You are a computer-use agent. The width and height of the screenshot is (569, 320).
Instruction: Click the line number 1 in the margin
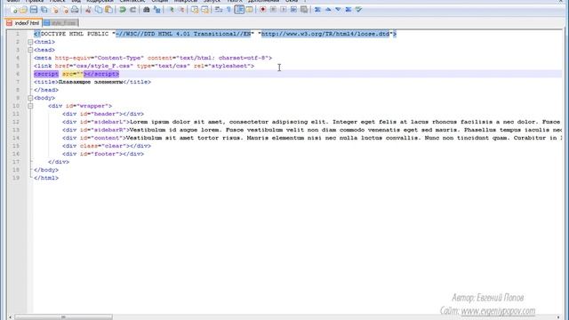[x=18, y=34]
